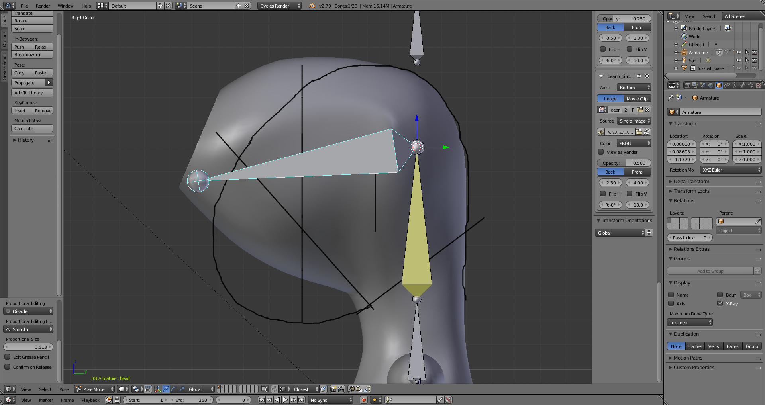
Task: Open the Object Constraints properties tab
Action: click(727, 85)
